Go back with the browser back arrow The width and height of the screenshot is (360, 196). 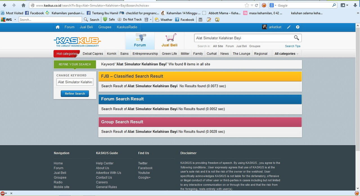click(4, 5)
